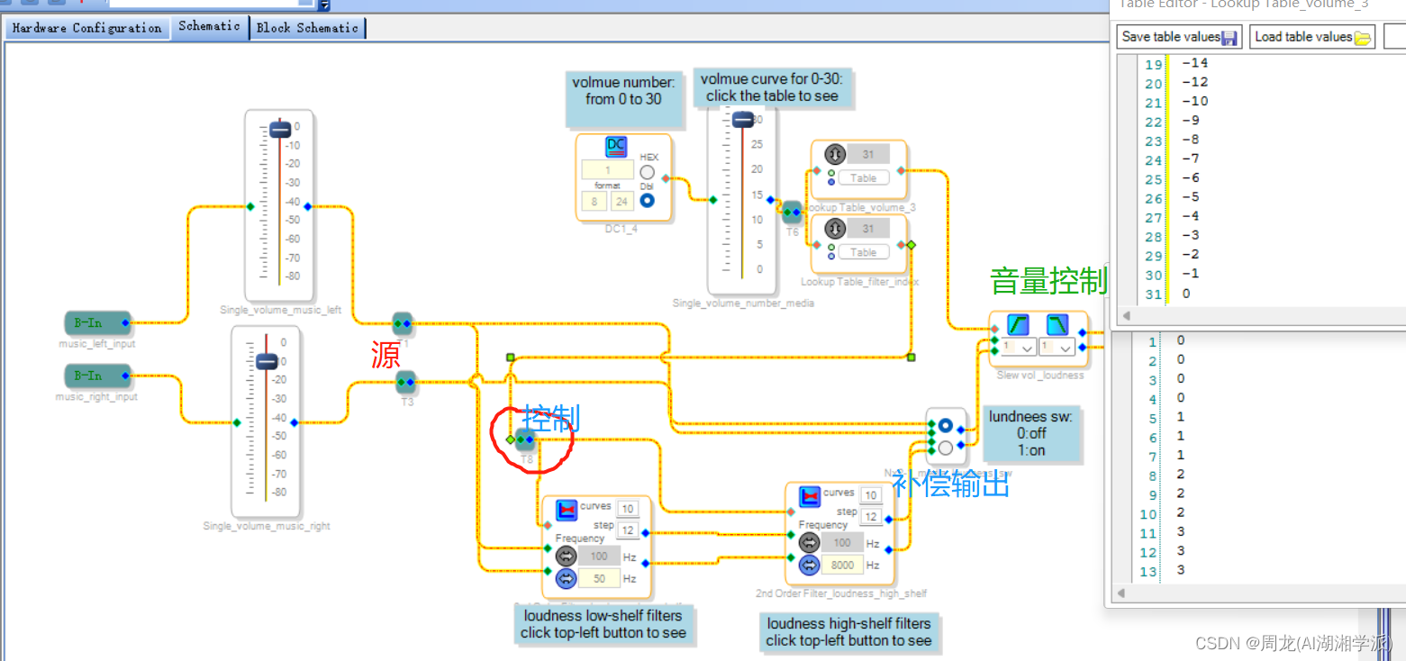Click the Save table values button
1406x661 pixels.
coord(1179,37)
